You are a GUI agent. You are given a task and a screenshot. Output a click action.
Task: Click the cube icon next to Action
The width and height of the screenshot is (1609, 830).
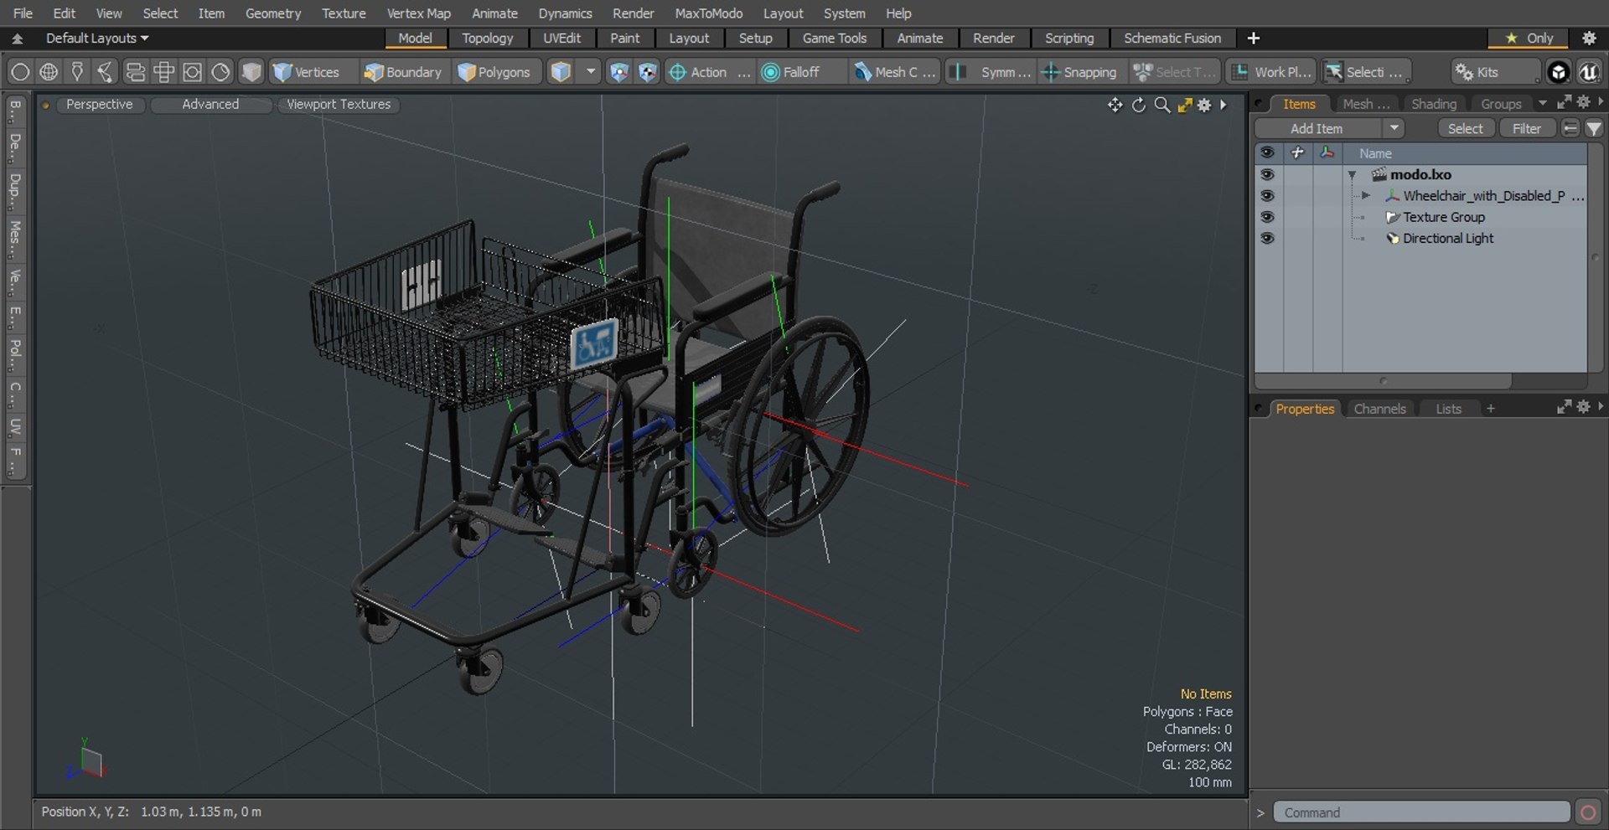647,72
